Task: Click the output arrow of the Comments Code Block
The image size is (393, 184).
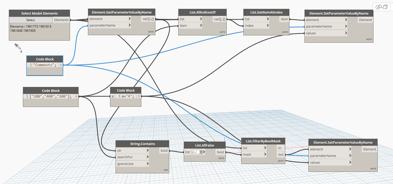Action: coord(60,65)
